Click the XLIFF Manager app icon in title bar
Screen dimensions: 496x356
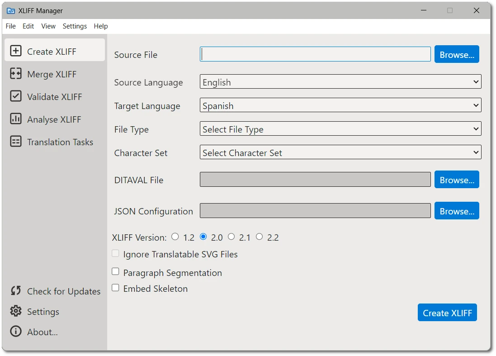(11, 11)
